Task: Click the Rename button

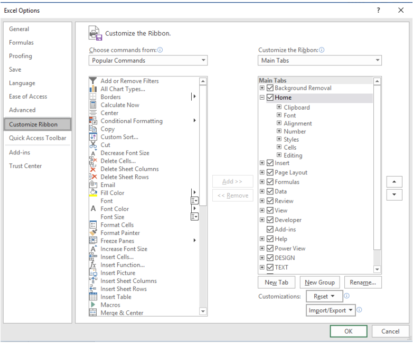Action: click(x=363, y=282)
